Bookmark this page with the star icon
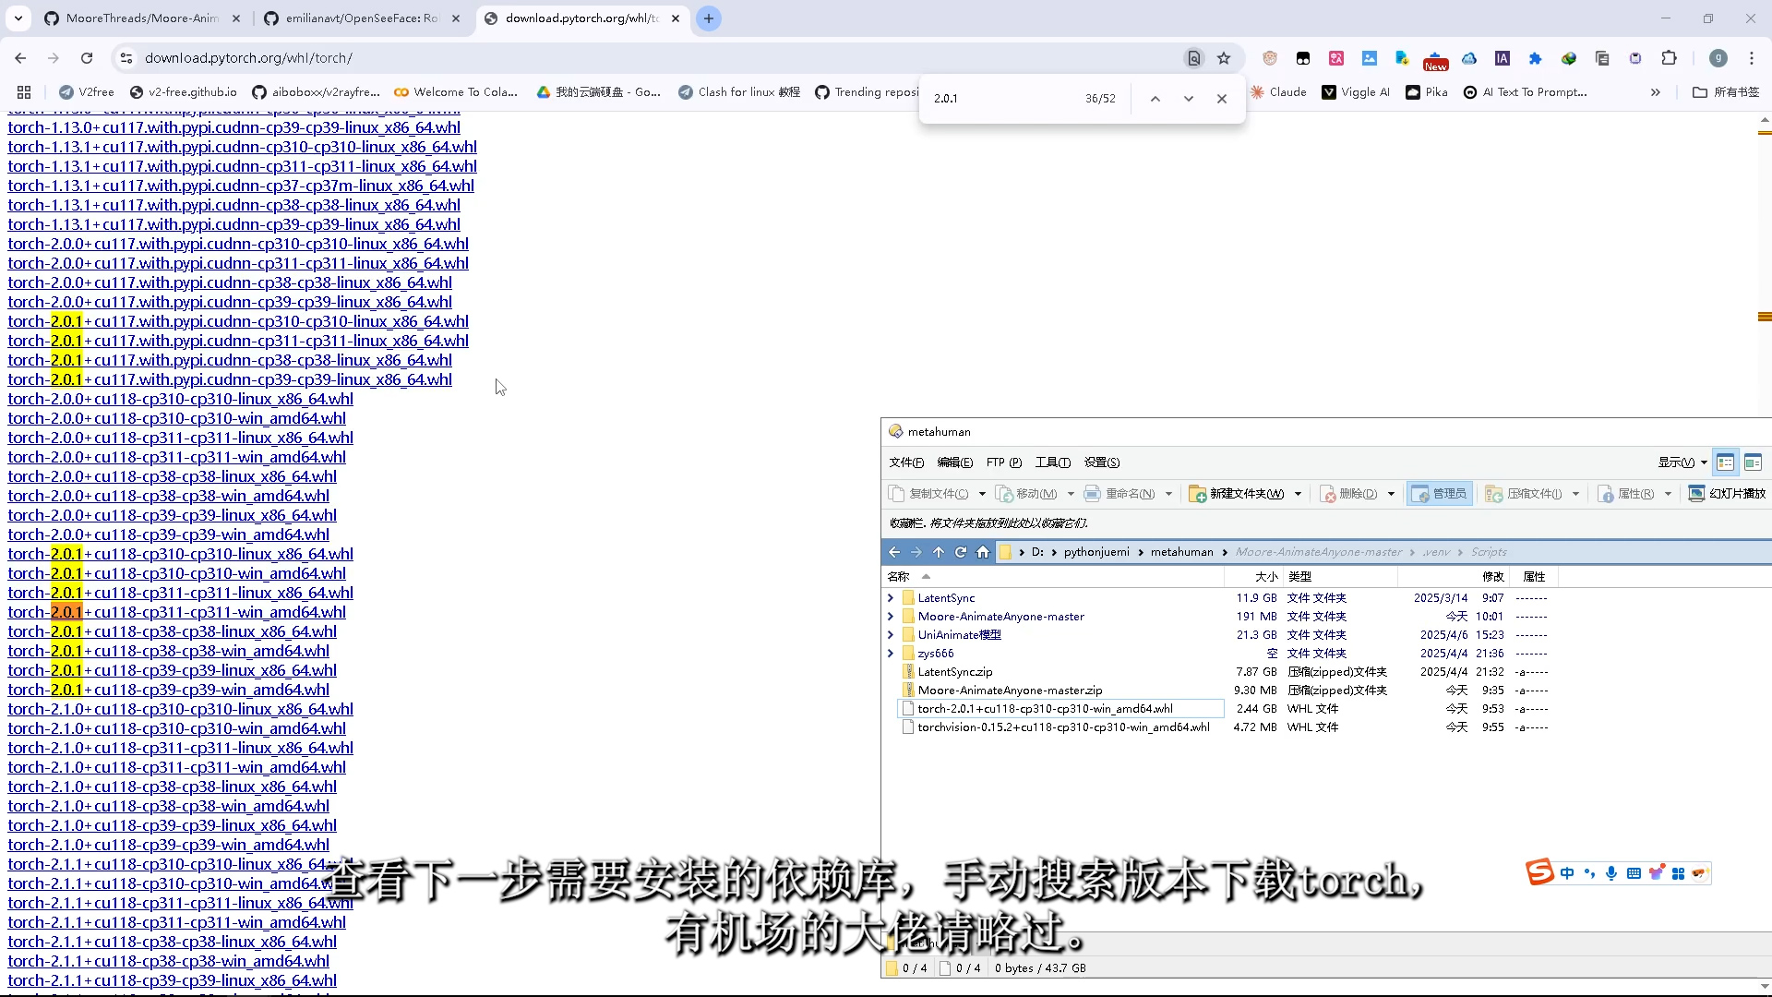Viewport: 1772px width, 997px height. click(x=1224, y=58)
